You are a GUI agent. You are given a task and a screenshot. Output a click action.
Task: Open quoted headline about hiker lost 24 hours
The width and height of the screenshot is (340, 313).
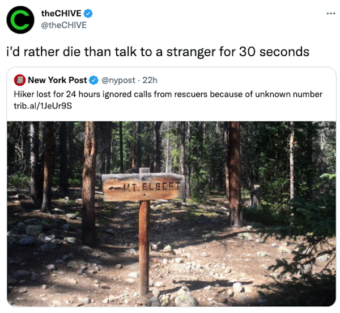pyautogui.click(x=168, y=94)
